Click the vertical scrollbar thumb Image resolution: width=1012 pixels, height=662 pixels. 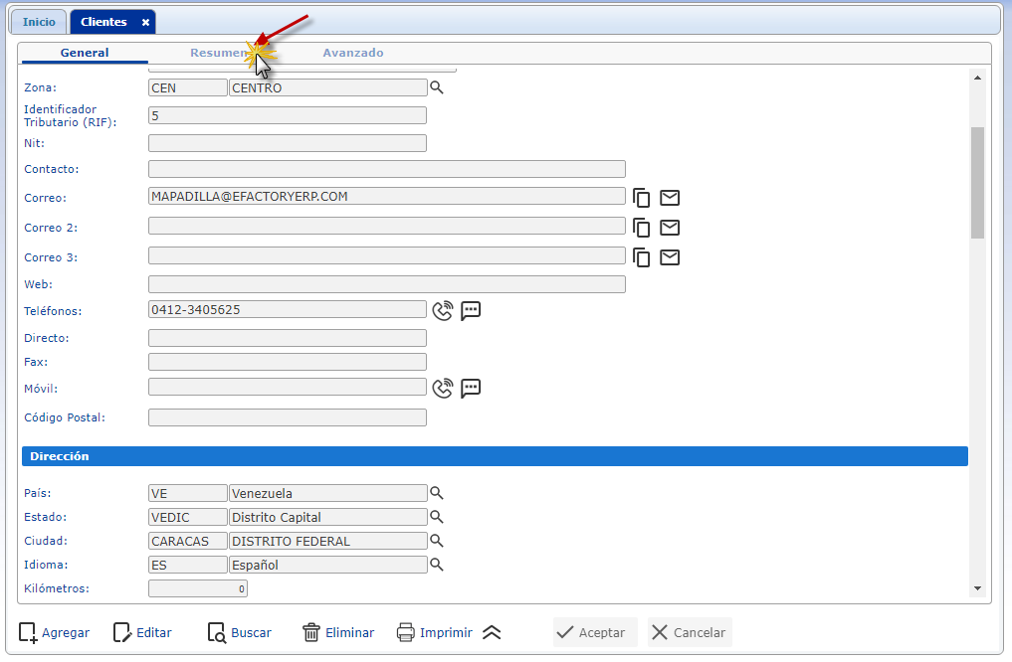pyautogui.click(x=977, y=183)
